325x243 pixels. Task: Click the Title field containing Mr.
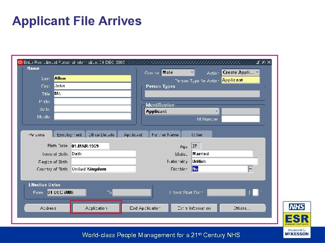point(93,94)
